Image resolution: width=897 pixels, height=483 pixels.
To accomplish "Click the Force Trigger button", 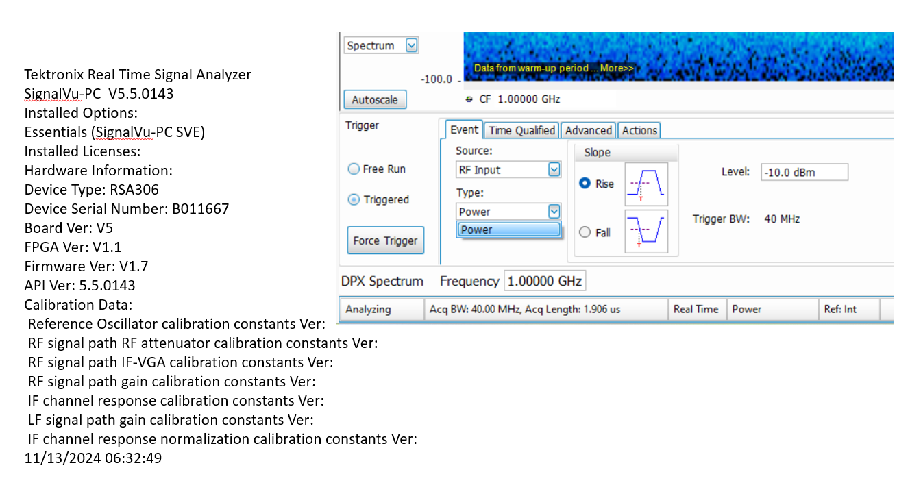I will coord(385,240).
